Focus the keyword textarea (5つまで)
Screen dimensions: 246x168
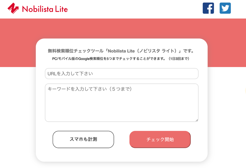[x=122, y=103]
